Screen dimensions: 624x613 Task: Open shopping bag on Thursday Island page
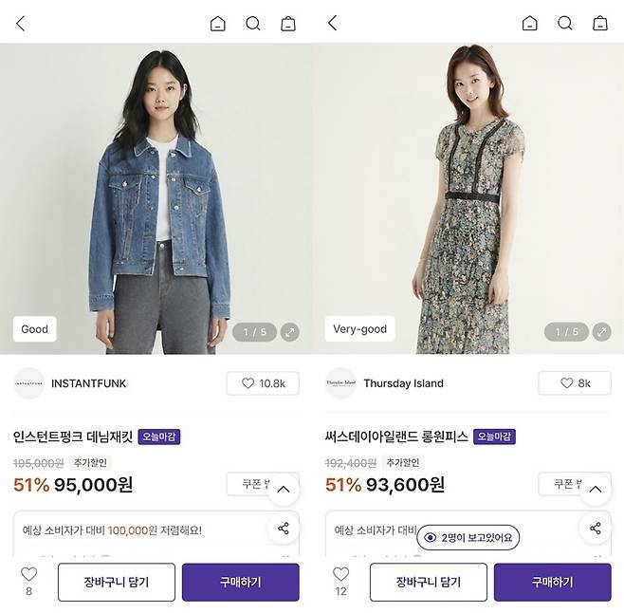pyautogui.click(x=600, y=24)
